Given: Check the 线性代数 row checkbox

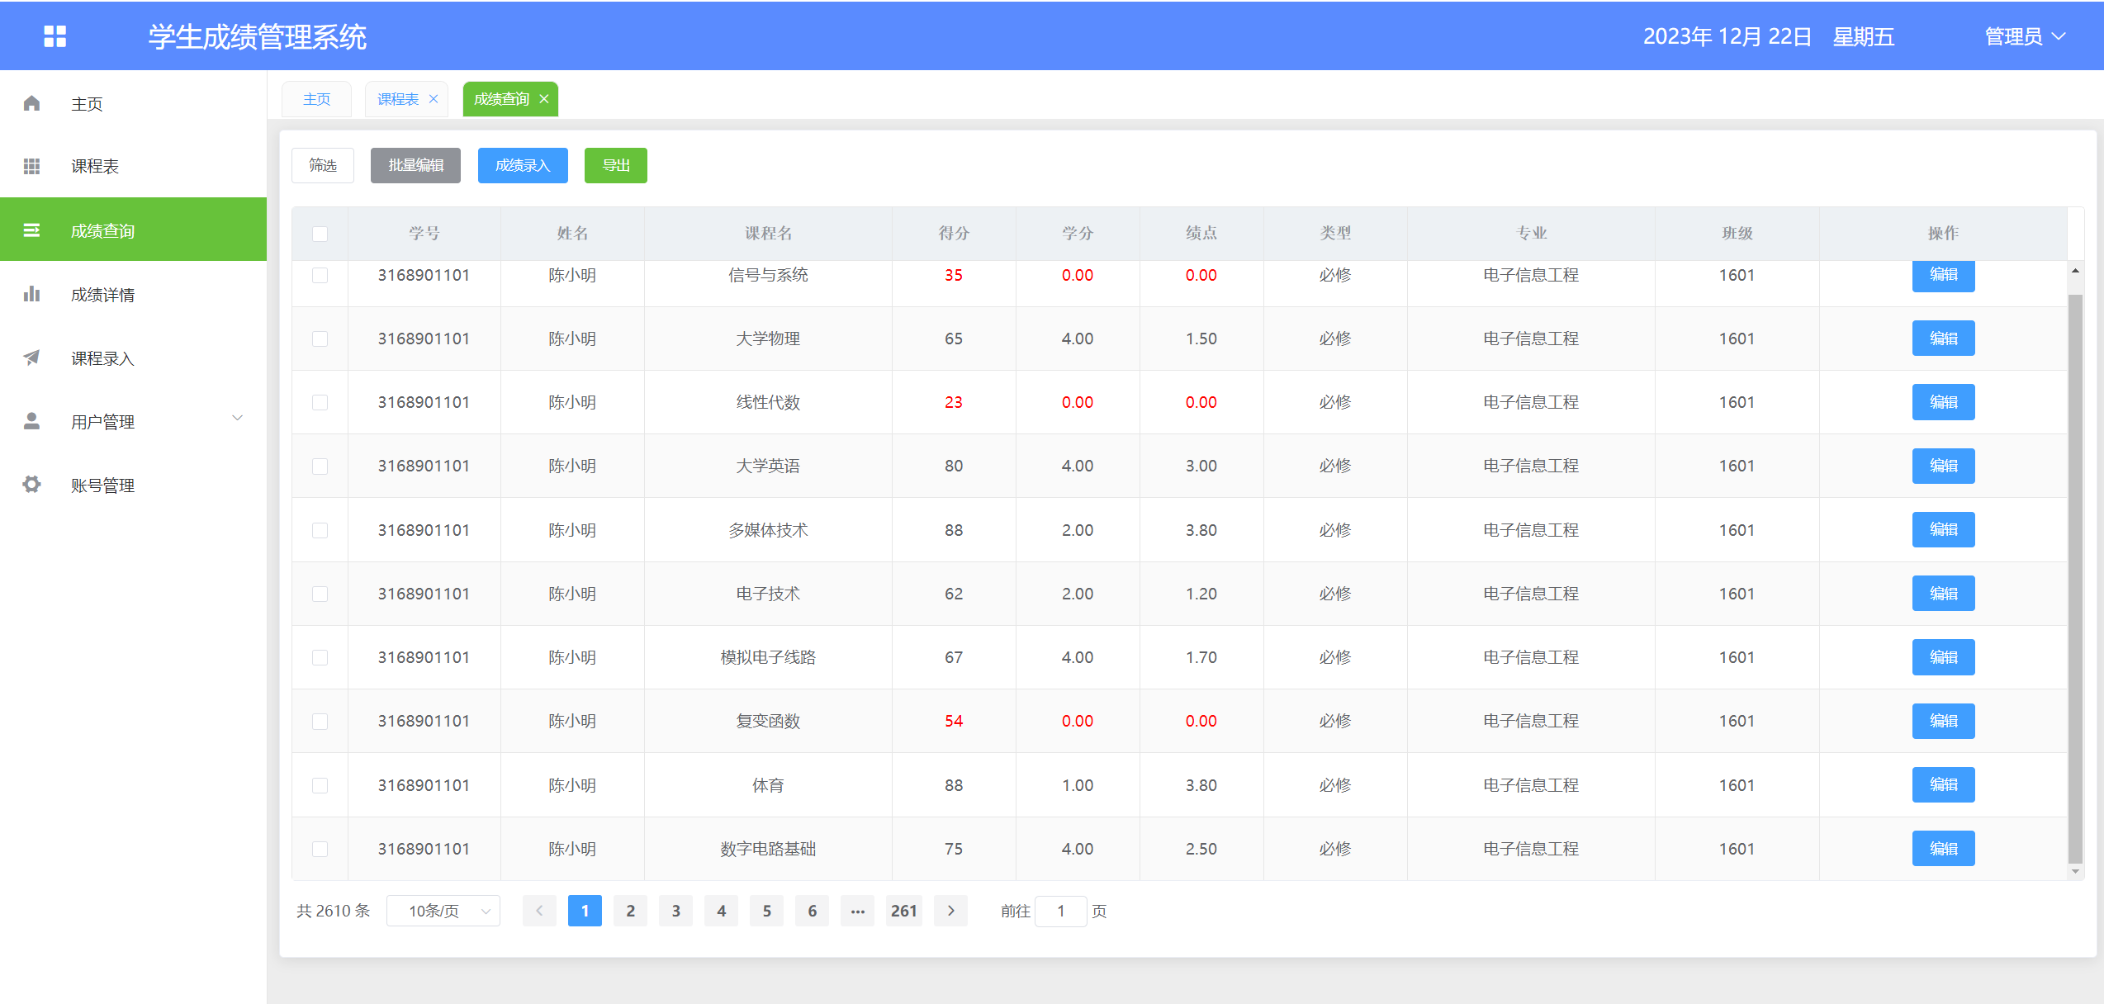Looking at the screenshot, I should click(320, 402).
